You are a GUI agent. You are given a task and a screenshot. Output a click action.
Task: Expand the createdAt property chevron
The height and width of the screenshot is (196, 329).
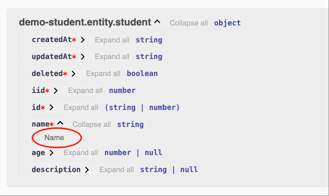click(x=83, y=40)
